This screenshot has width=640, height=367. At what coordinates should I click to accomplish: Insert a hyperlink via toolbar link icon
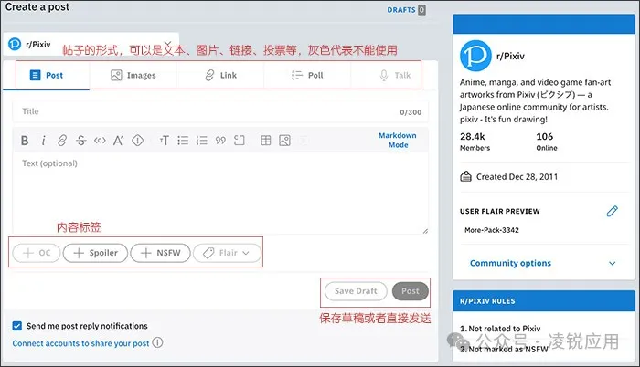[x=62, y=141]
